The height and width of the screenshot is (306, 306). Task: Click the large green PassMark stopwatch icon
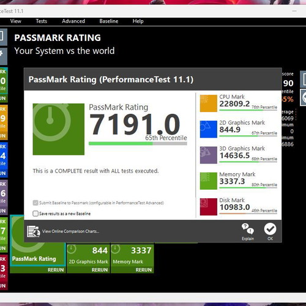(59, 129)
